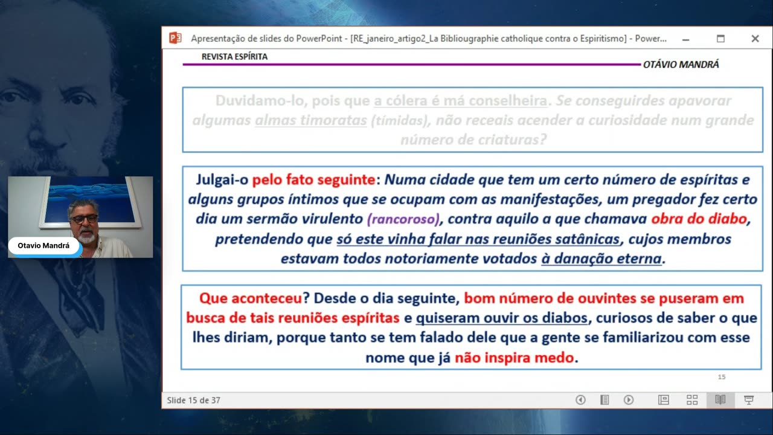Minimize the PowerPoint presentation window

tap(685, 39)
